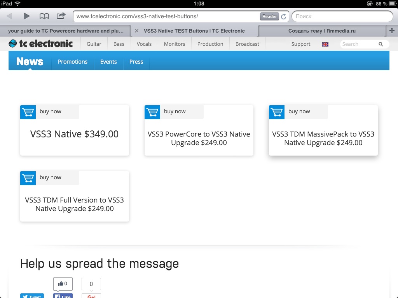Go to Support page
The image size is (398, 298).
[301, 44]
